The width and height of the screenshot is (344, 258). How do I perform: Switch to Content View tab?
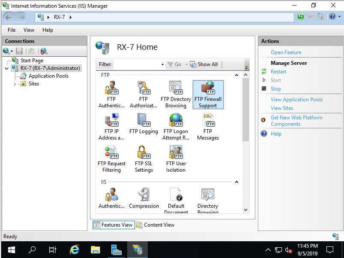(155, 225)
